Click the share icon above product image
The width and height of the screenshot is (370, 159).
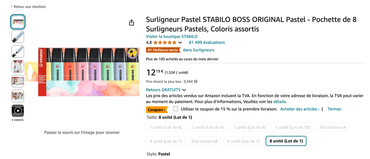(x=132, y=23)
